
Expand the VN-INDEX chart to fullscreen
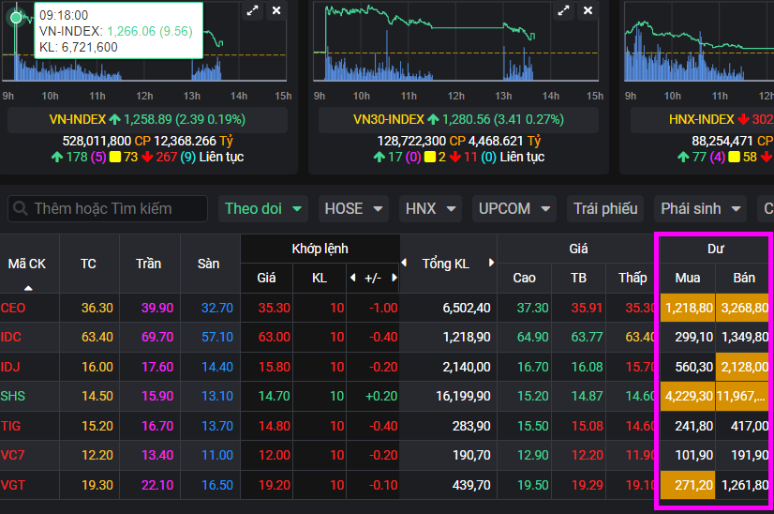[x=252, y=10]
